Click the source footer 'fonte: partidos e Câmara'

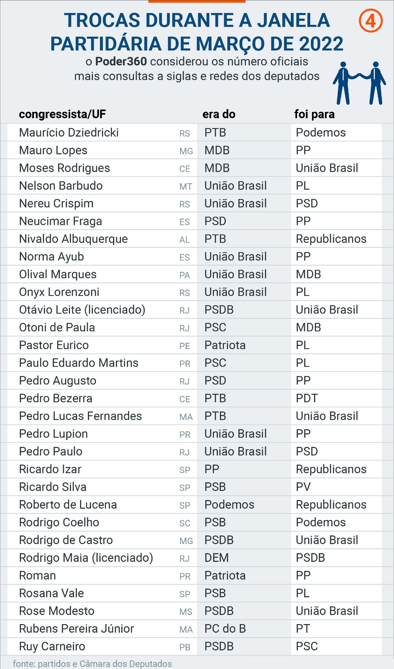point(93,664)
